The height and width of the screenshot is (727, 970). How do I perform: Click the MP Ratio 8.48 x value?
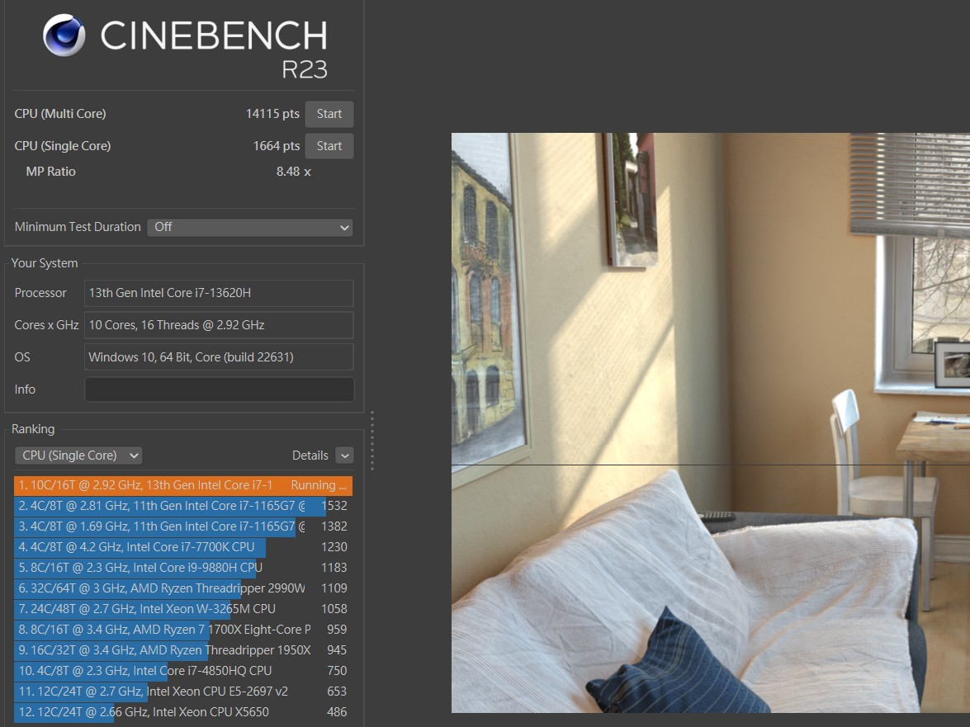pyautogui.click(x=293, y=172)
